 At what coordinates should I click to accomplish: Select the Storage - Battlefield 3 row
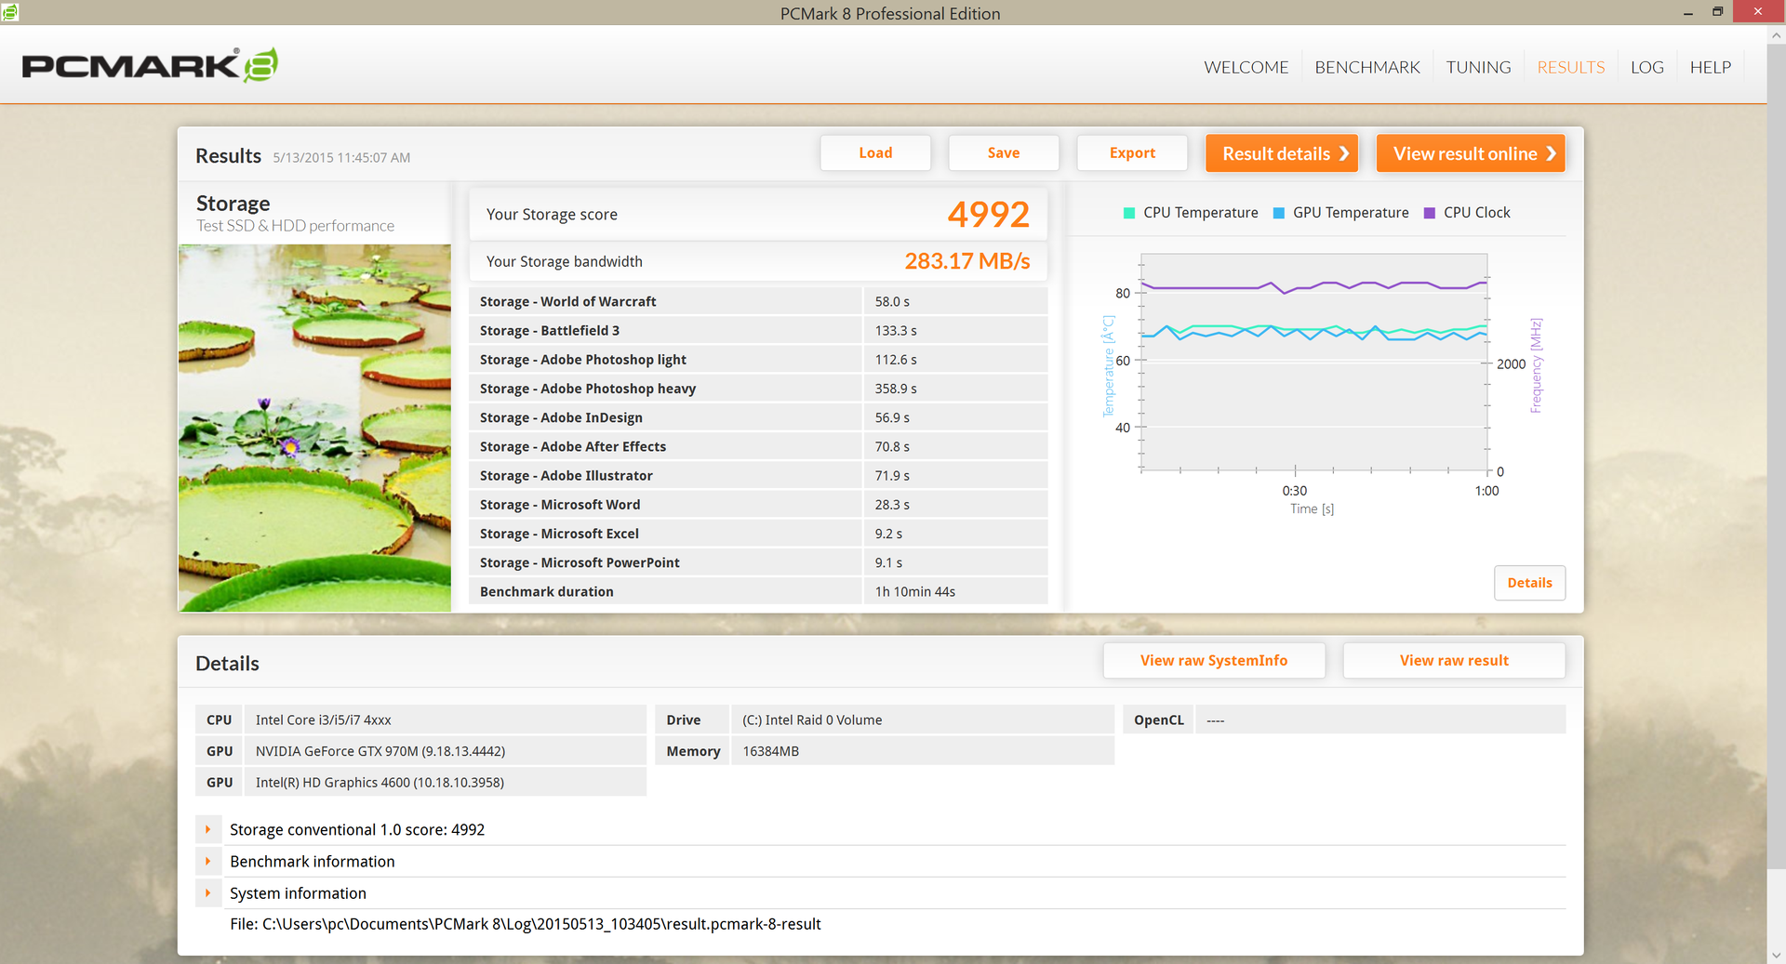pyautogui.click(x=758, y=330)
